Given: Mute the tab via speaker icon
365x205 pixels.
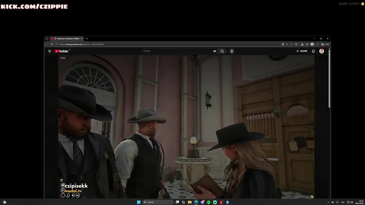Looking at the screenshot, I should click(x=55, y=39).
